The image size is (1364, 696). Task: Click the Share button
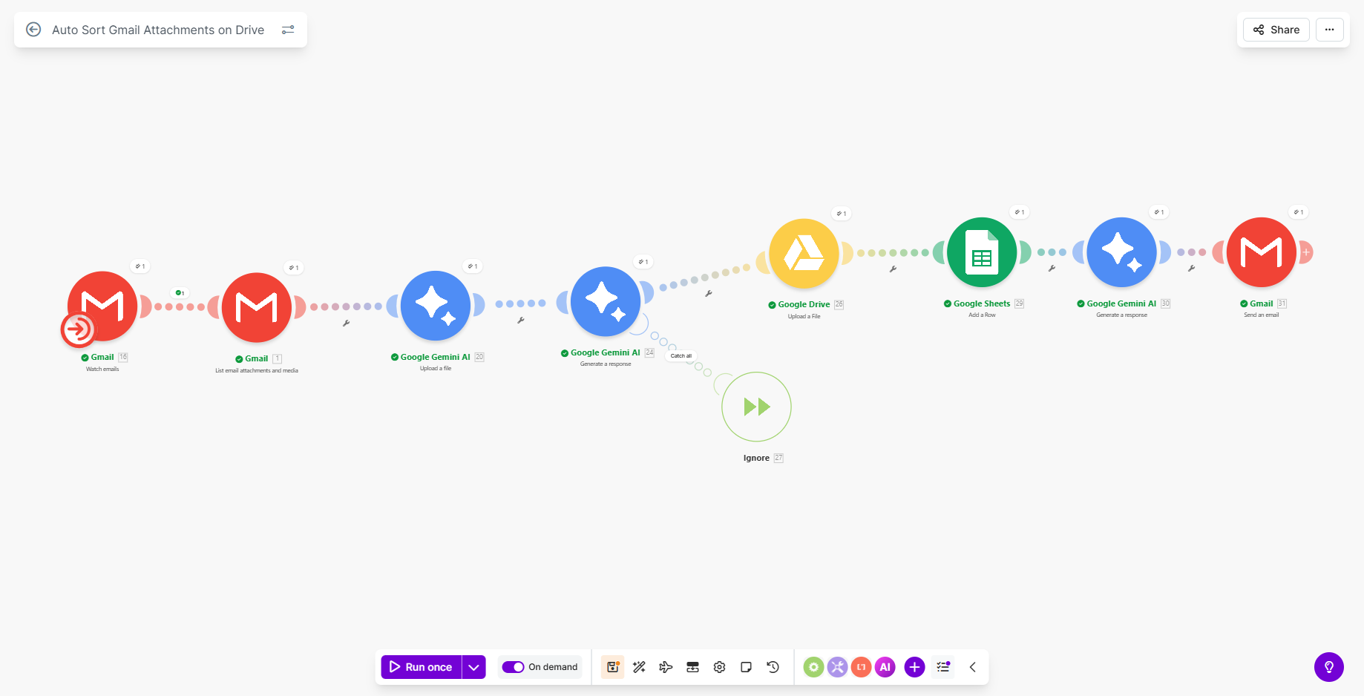click(1276, 30)
